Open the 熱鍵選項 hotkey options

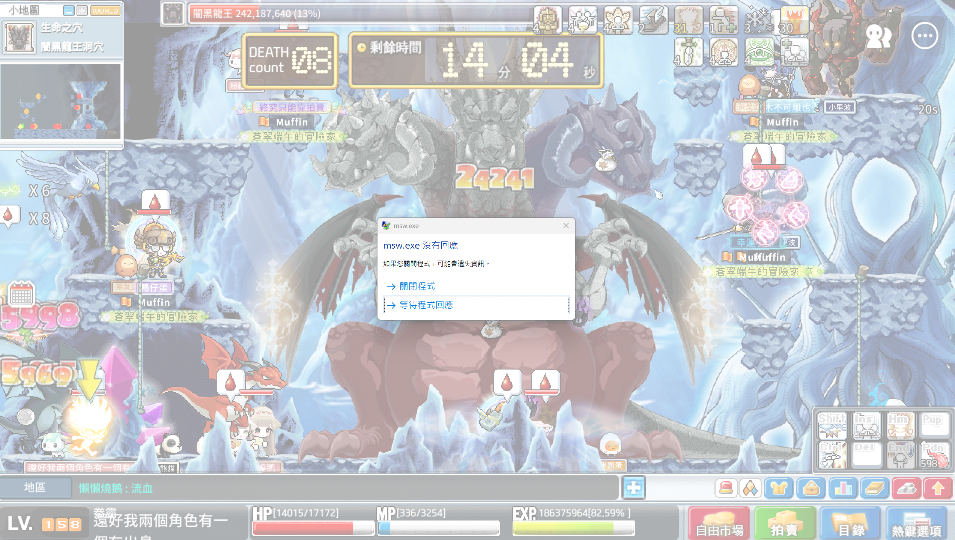click(917, 523)
